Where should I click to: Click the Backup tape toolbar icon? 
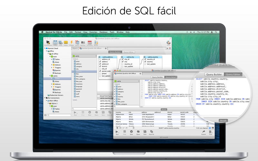(x=83, y=43)
